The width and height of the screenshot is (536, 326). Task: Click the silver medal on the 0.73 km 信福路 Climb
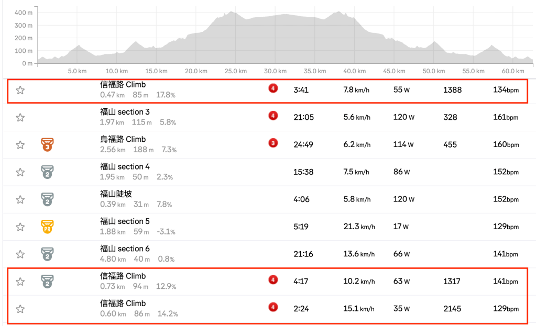pos(48,282)
